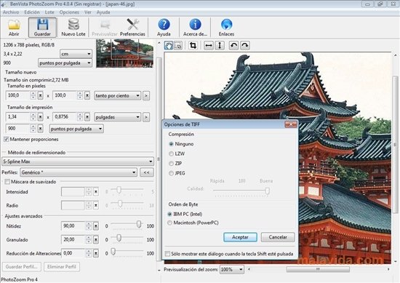
Task: Click the pagoda navigation thumbnail
Action: pyautogui.click(x=125, y=53)
